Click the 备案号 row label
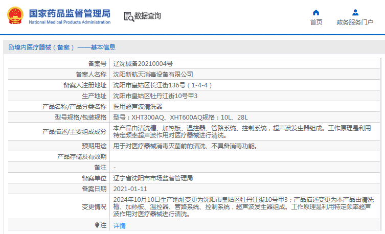This screenshot has height=234, width=385. (97, 64)
